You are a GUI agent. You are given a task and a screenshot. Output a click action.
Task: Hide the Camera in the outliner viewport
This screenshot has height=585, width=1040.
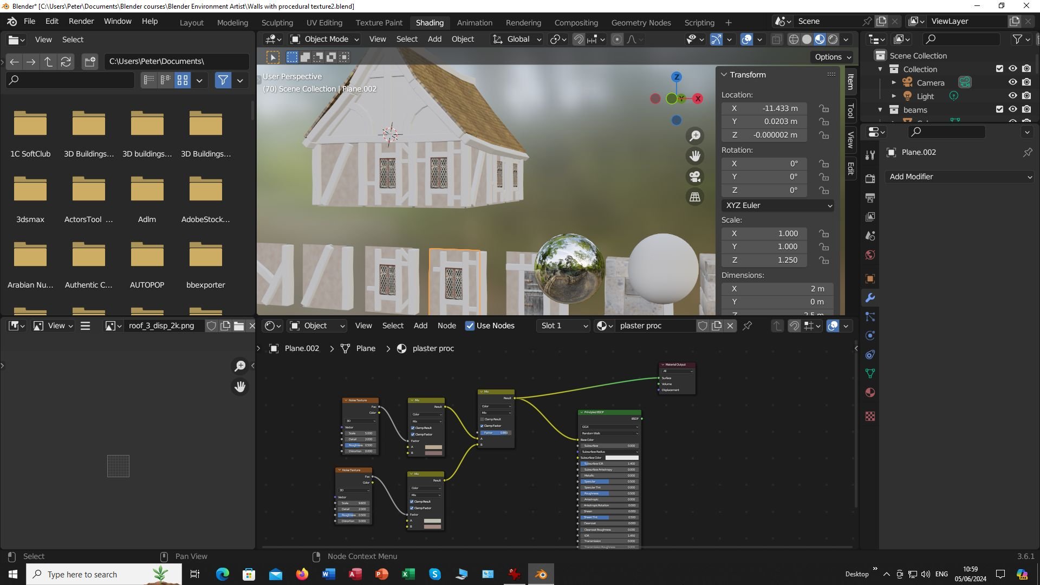pyautogui.click(x=1012, y=82)
